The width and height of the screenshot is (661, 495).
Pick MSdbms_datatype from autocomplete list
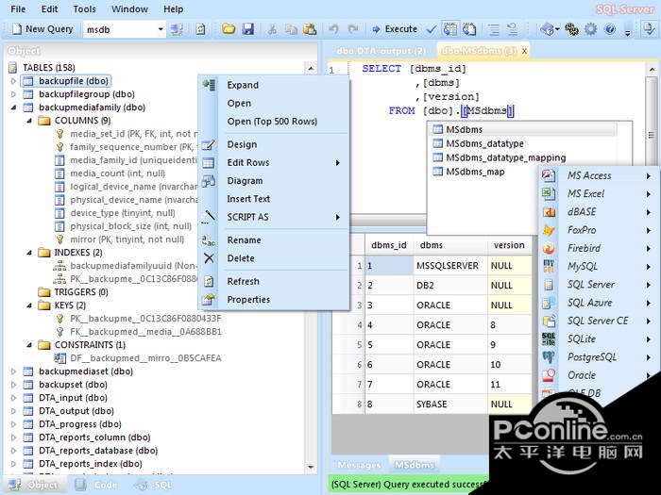(x=483, y=143)
